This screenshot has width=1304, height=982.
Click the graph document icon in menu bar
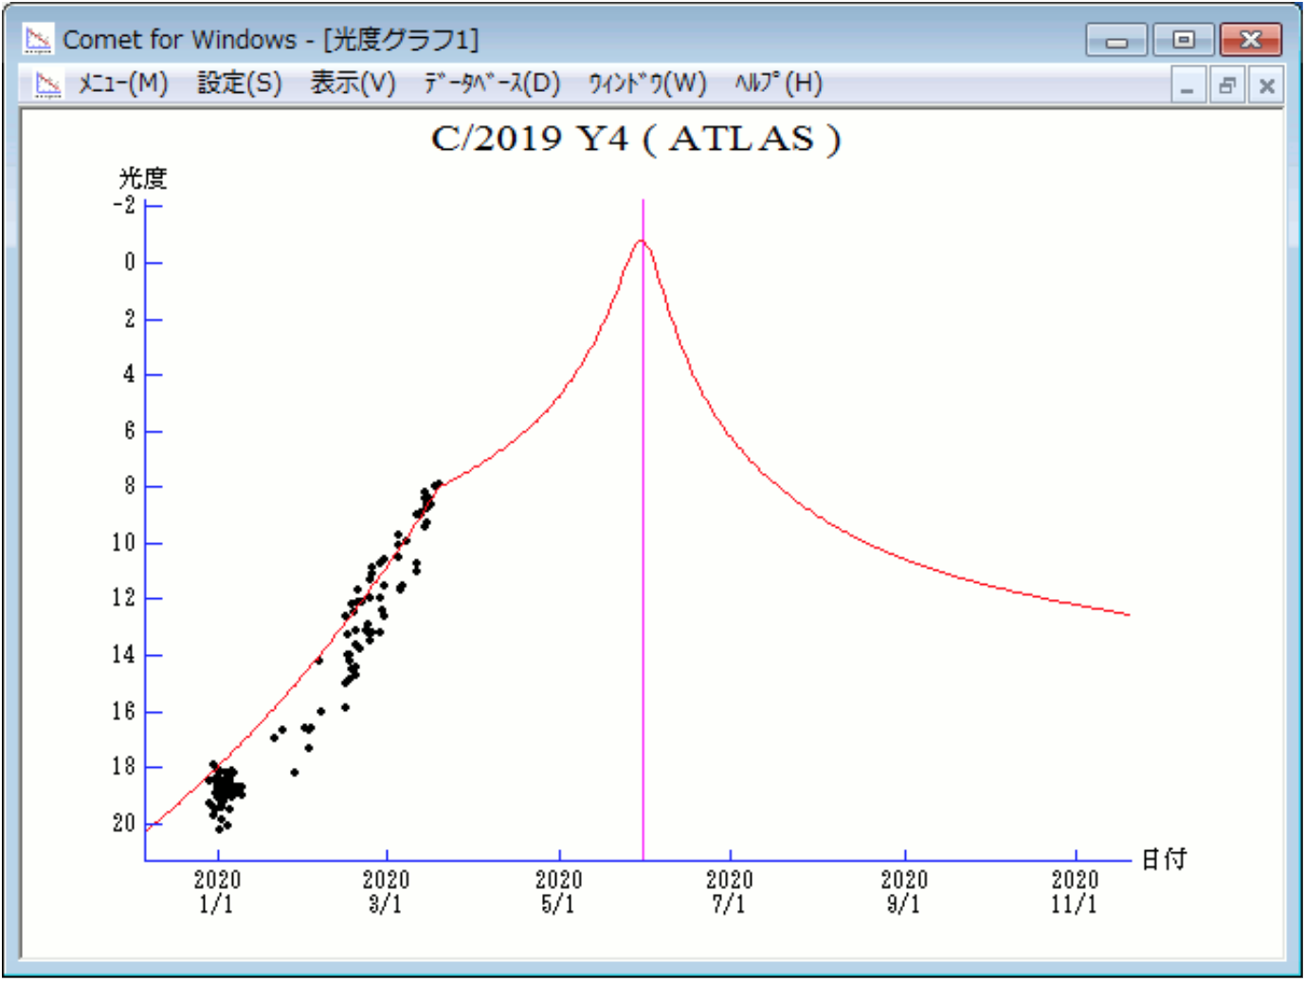tap(47, 84)
